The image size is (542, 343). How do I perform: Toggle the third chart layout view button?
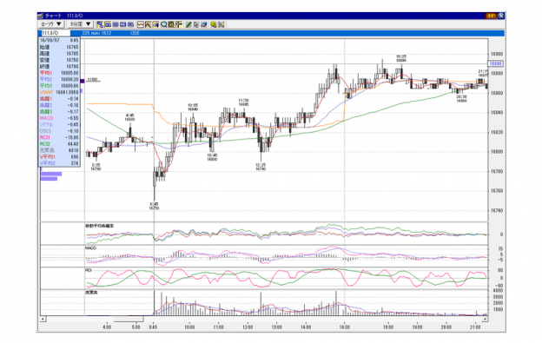click(x=116, y=24)
